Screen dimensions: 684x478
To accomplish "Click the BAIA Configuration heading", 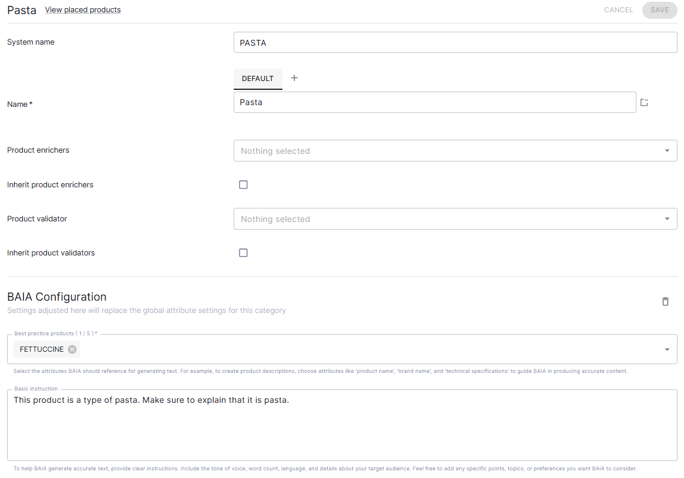I will (57, 297).
